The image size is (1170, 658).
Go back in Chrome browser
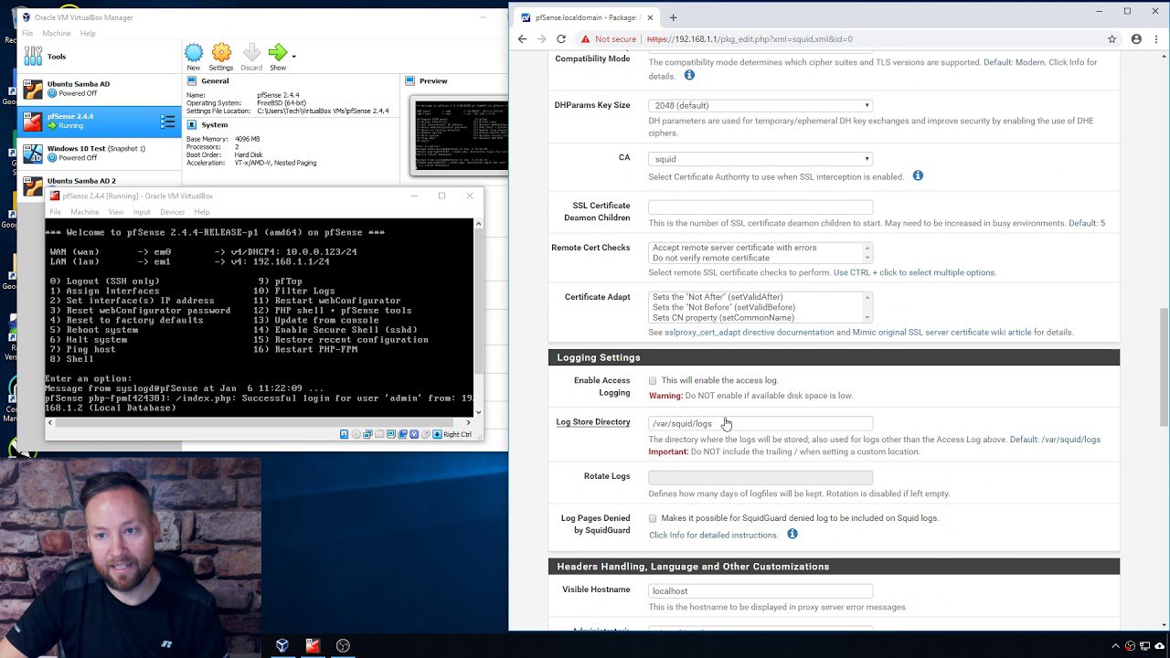[522, 39]
